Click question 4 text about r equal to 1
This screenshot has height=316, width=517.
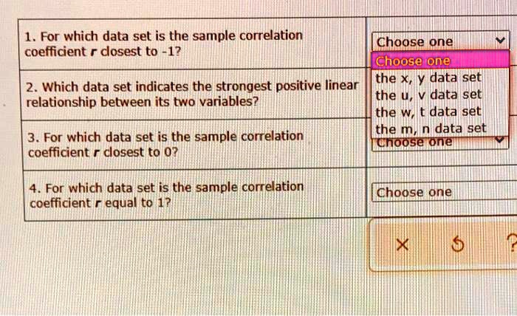tap(164, 194)
